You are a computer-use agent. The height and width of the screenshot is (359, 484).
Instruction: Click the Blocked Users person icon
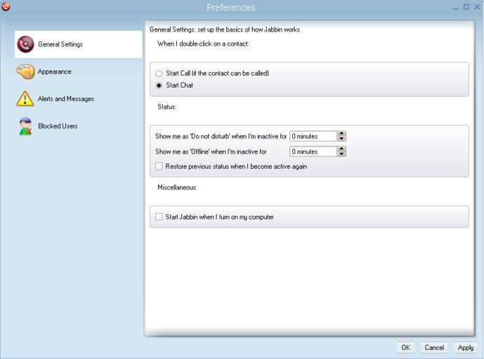[25, 126]
